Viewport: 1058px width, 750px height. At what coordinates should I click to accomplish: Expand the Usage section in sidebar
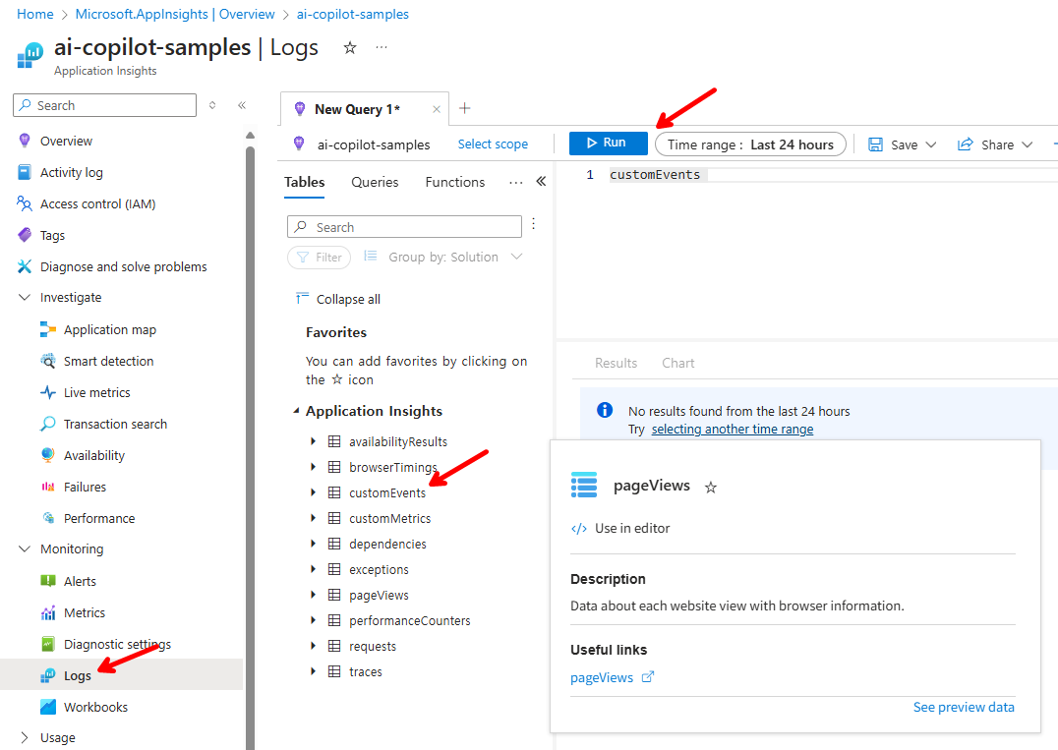[x=25, y=738]
